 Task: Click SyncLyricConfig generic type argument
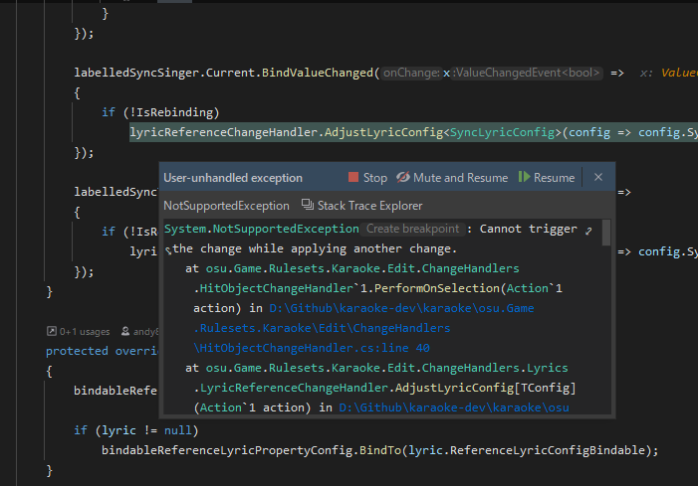coord(502,132)
